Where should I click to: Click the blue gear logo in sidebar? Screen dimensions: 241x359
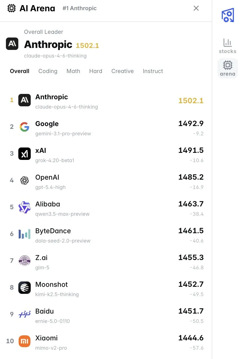(x=227, y=16)
